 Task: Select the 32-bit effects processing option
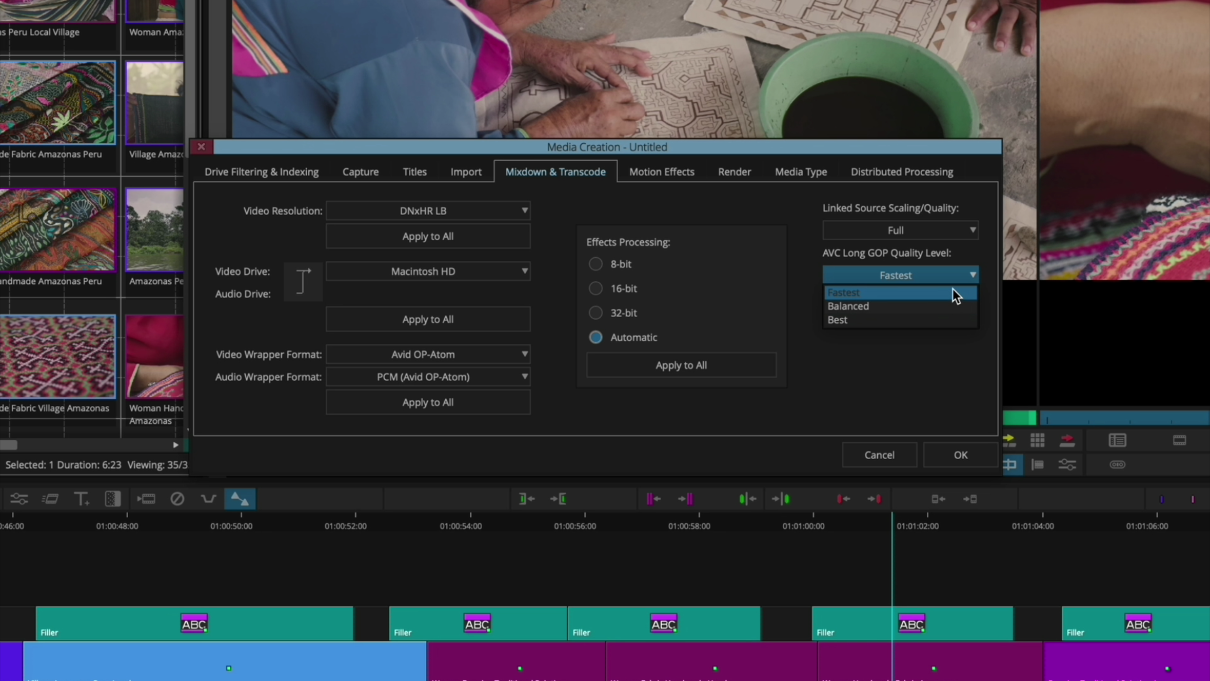(x=596, y=313)
